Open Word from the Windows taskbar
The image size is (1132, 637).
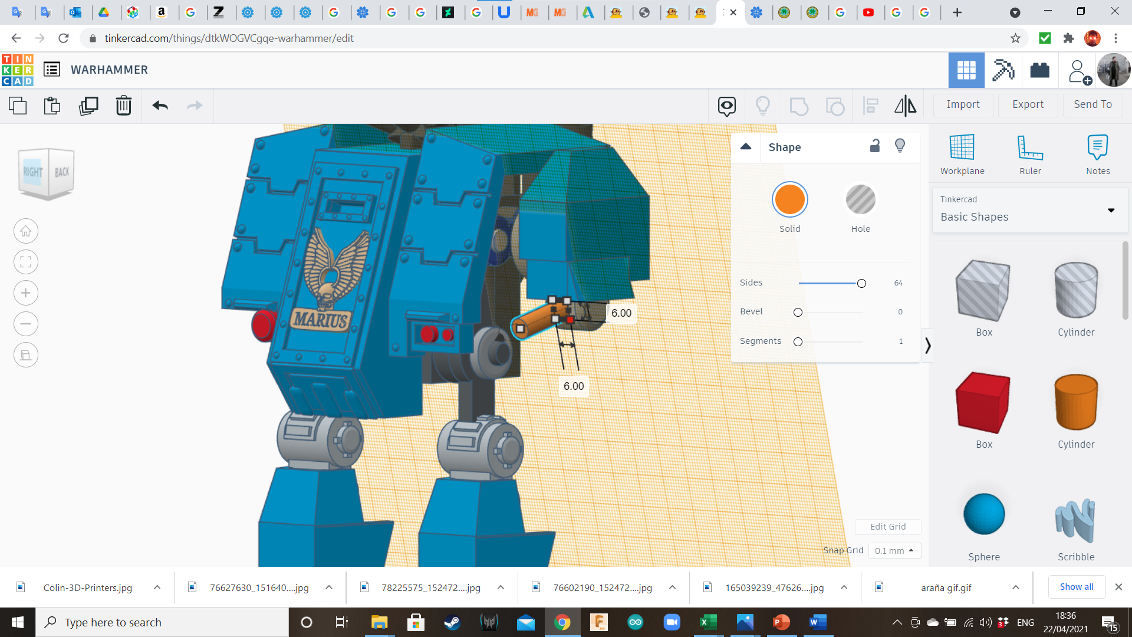(818, 622)
